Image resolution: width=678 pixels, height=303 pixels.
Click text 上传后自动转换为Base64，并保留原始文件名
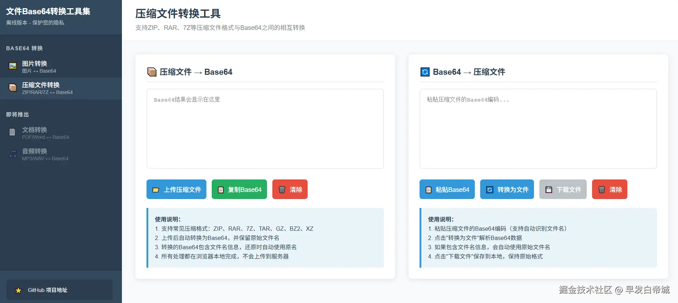pos(220,238)
